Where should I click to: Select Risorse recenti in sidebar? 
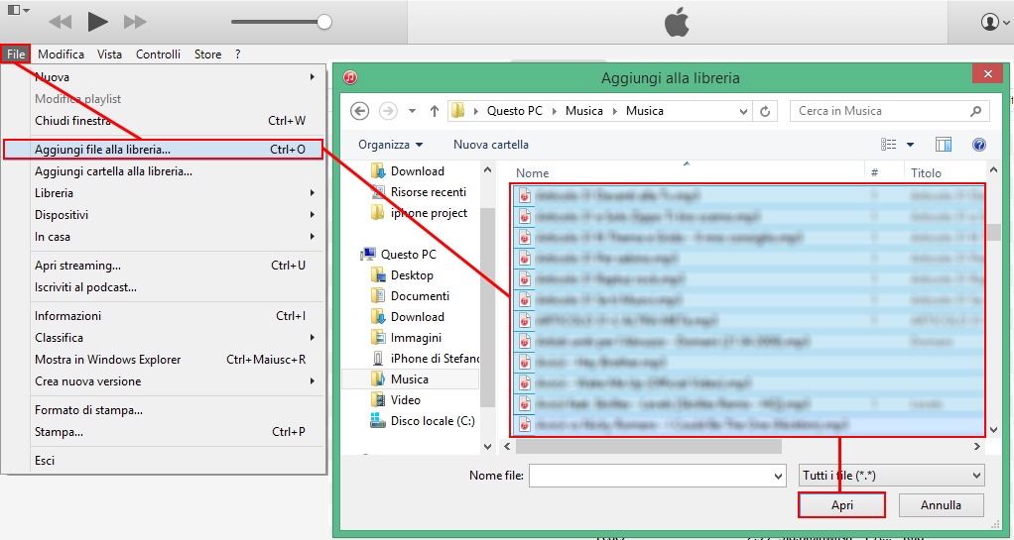pyautogui.click(x=418, y=192)
